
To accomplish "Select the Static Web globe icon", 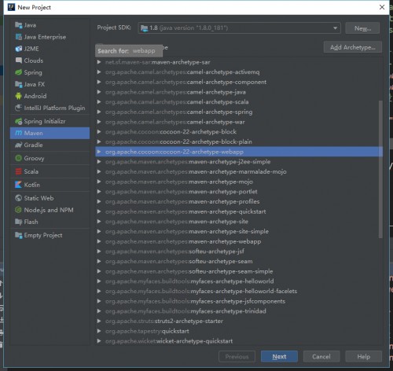I will click(18, 198).
